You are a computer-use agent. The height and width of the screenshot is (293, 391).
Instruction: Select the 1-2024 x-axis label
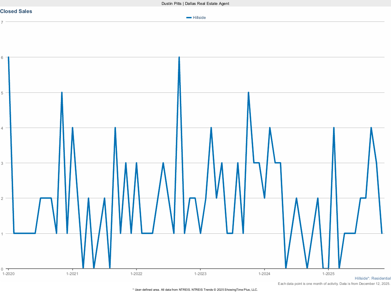pos(264,273)
